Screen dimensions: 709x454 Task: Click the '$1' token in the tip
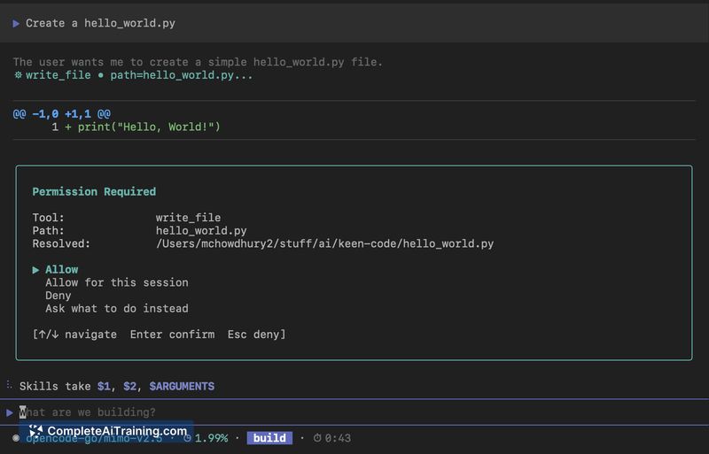click(x=104, y=387)
